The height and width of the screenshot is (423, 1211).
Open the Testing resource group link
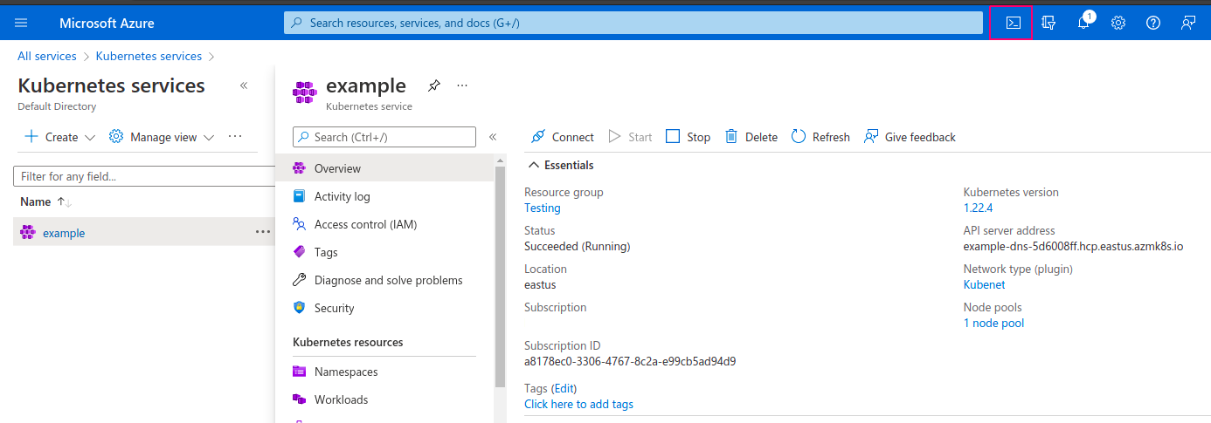pyautogui.click(x=543, y=208)
